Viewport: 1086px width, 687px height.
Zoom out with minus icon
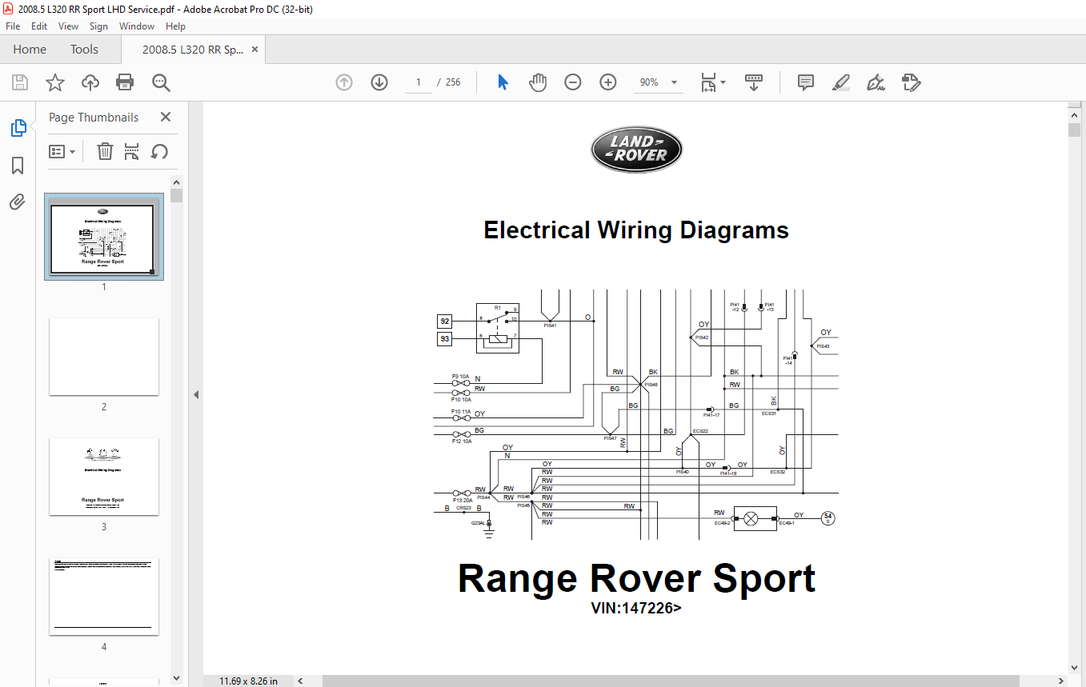point(573,82)
